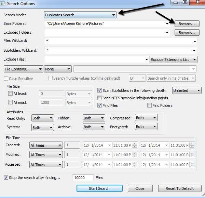
Task: Click the Created first date picker
Action: (x=97, y=145)
